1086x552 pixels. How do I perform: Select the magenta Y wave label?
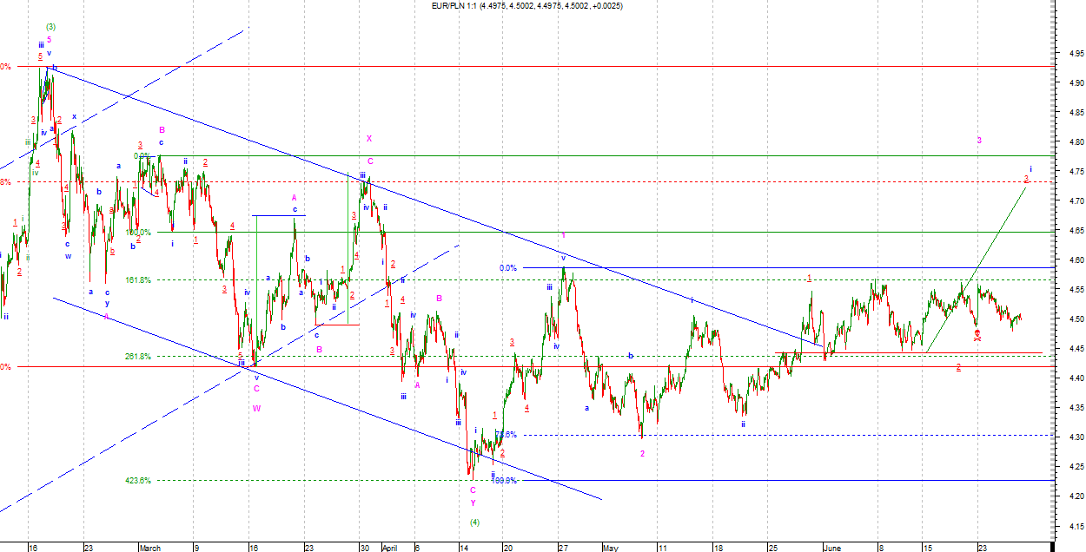tap(473, 503)
